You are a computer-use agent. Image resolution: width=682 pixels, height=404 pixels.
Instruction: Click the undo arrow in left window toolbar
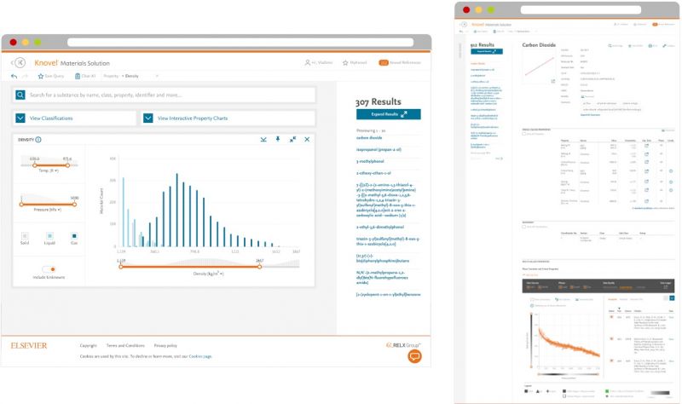tap(14, 76)
